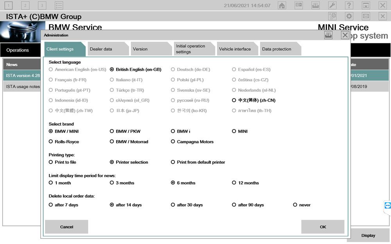Click the printer icon in top toolbar
The width and height of the screenshot is (391, 244).
click(316, 5)
